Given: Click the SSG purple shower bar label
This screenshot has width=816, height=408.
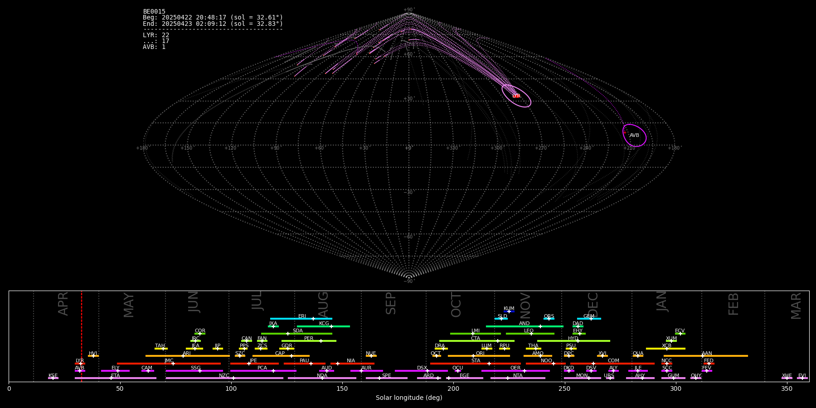Looking at the screenshot, I should pos(195,368).
